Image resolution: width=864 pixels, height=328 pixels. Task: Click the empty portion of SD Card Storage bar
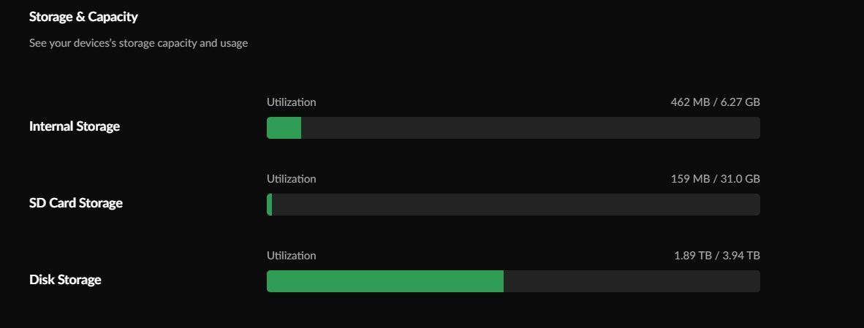(515, 205)
